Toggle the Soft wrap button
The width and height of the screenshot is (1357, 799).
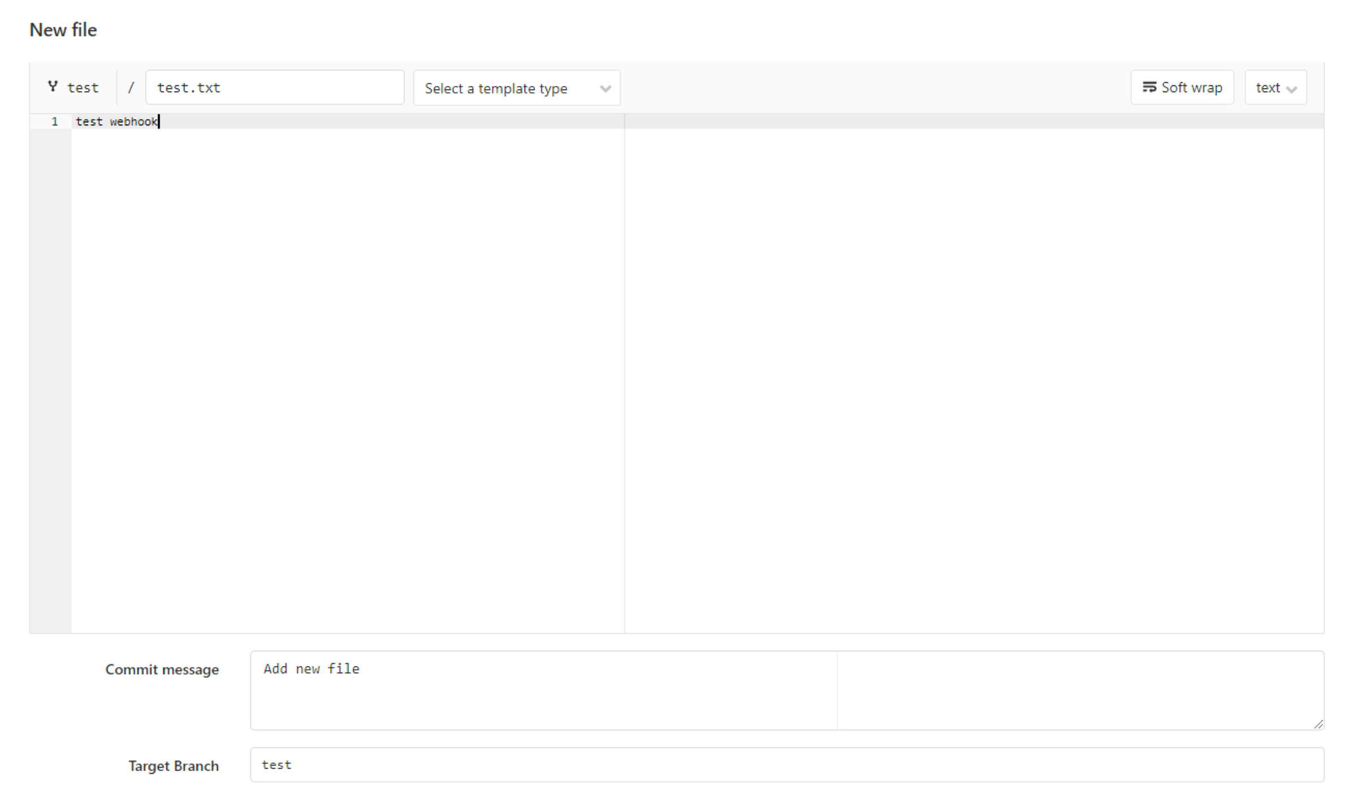pos(1182,88)
